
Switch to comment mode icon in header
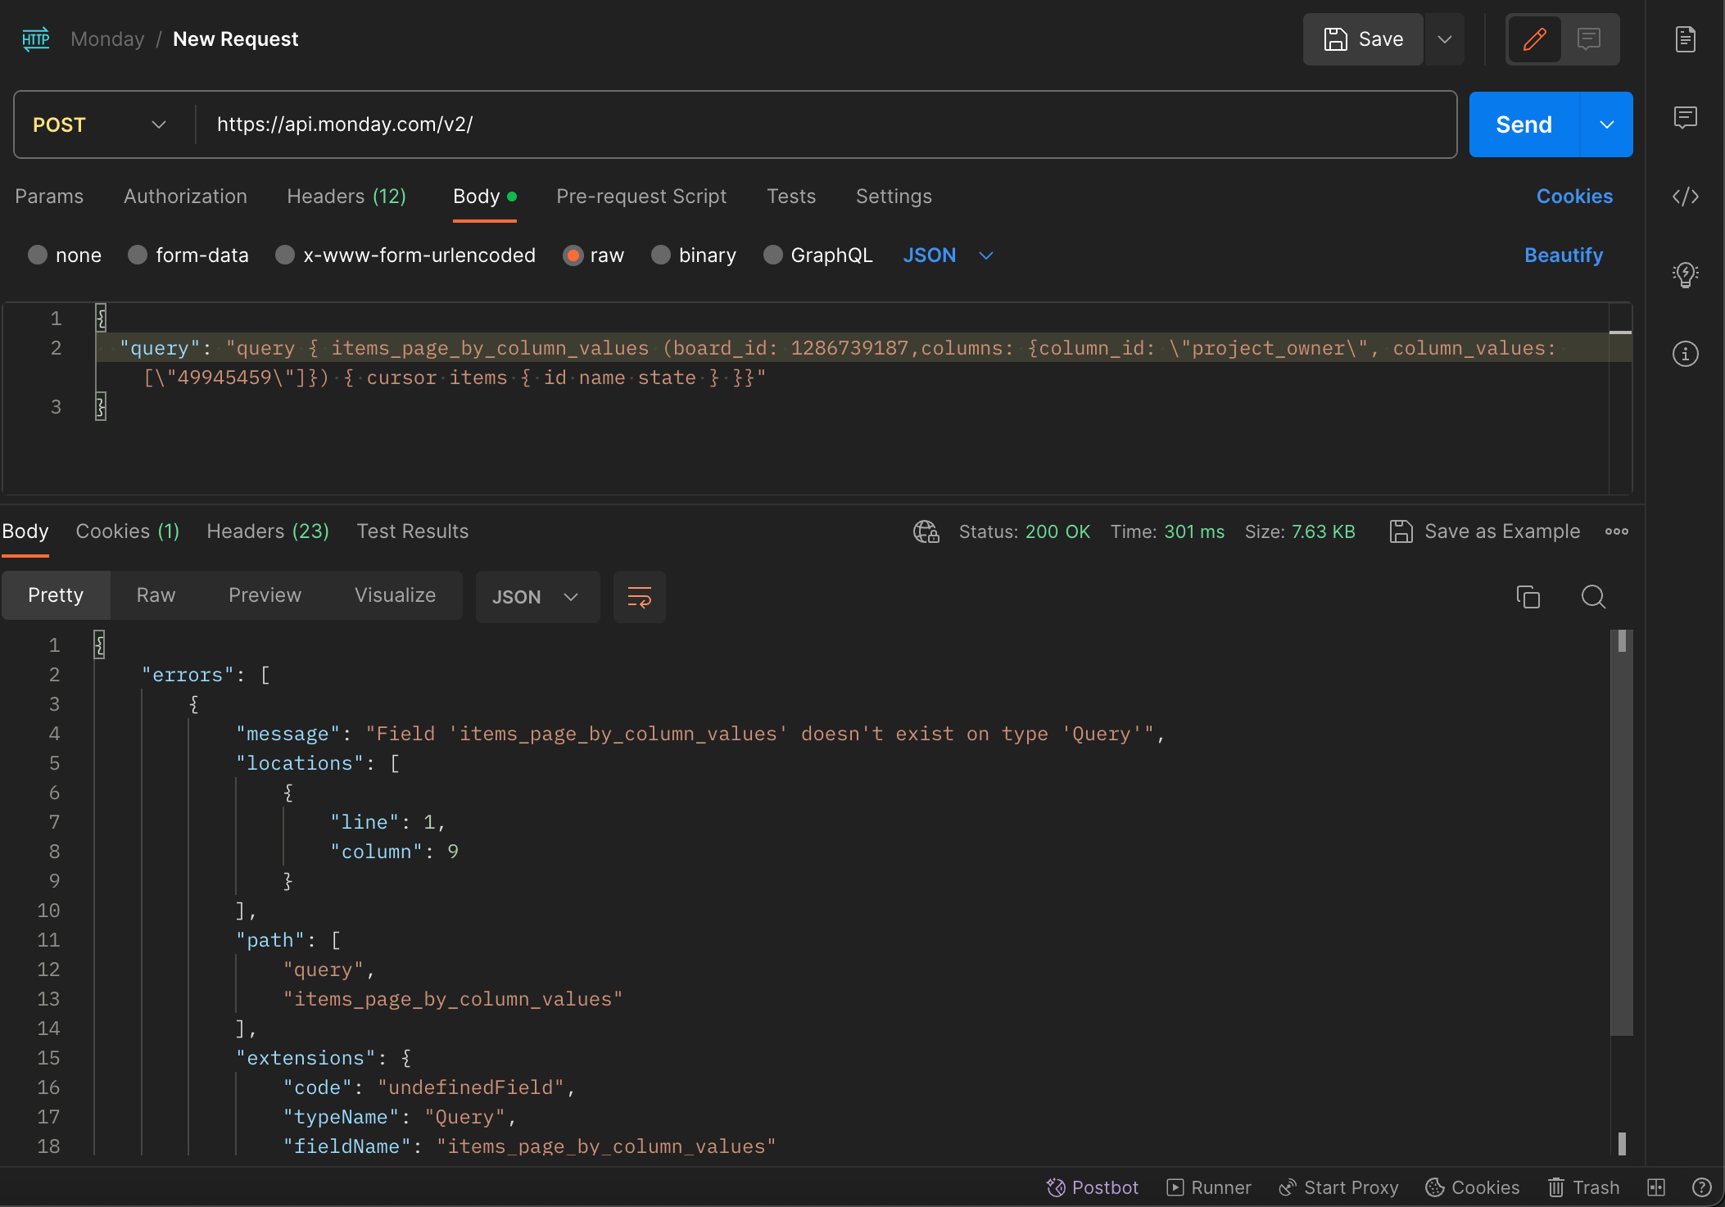point(1589,38)
